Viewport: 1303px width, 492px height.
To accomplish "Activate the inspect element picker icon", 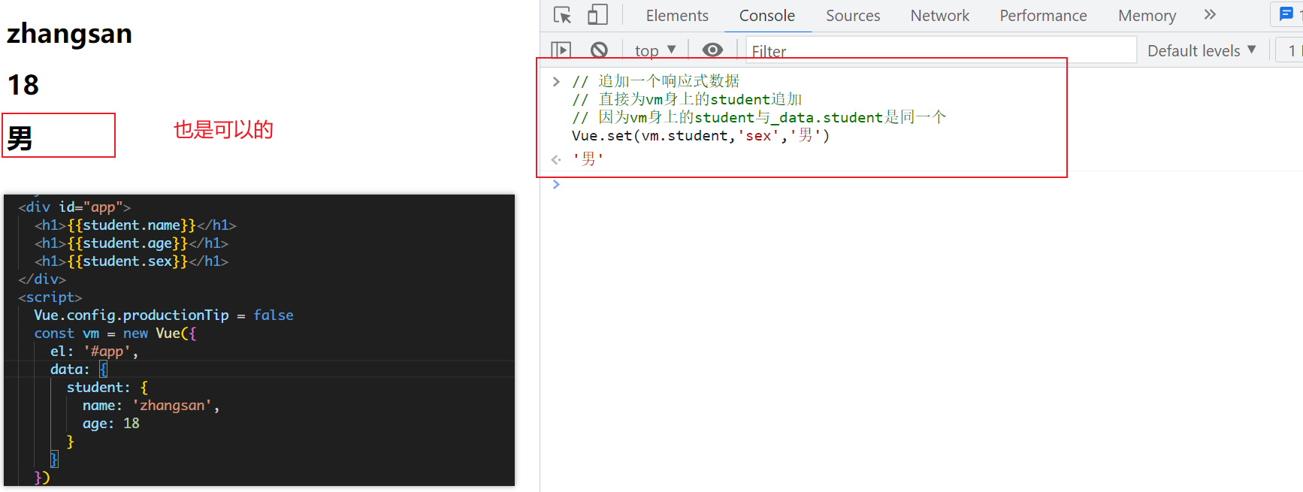I will [x=562, y=15].
